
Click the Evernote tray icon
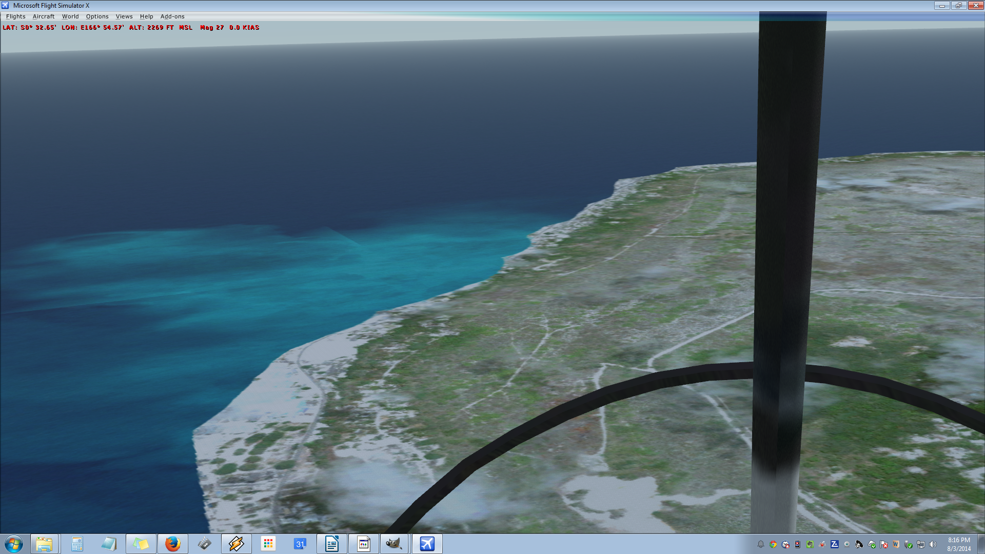point(810,544)
